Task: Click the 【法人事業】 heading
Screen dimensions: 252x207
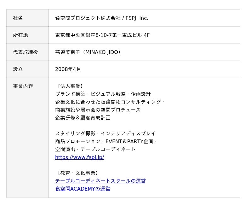Action: point(69,86)
